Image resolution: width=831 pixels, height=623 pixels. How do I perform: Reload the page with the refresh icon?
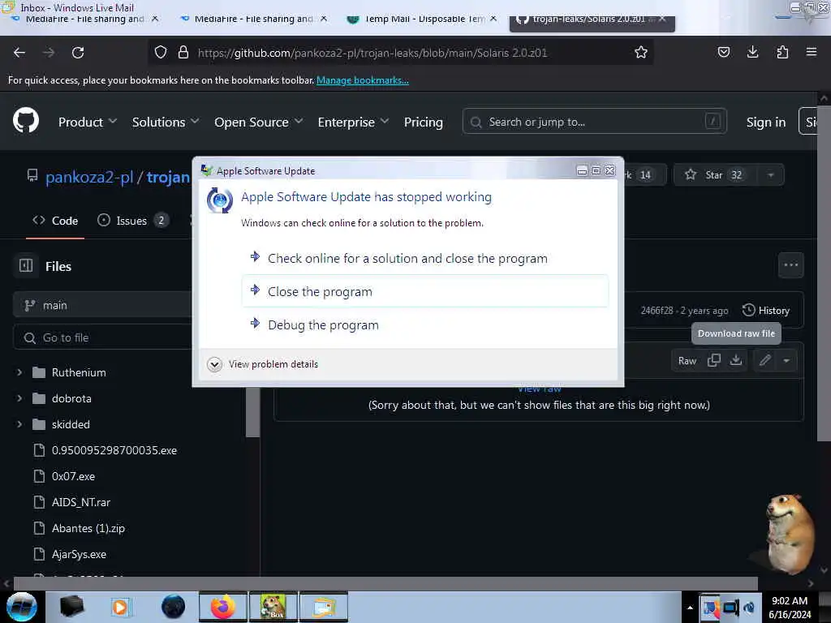[x=78, y=53]
